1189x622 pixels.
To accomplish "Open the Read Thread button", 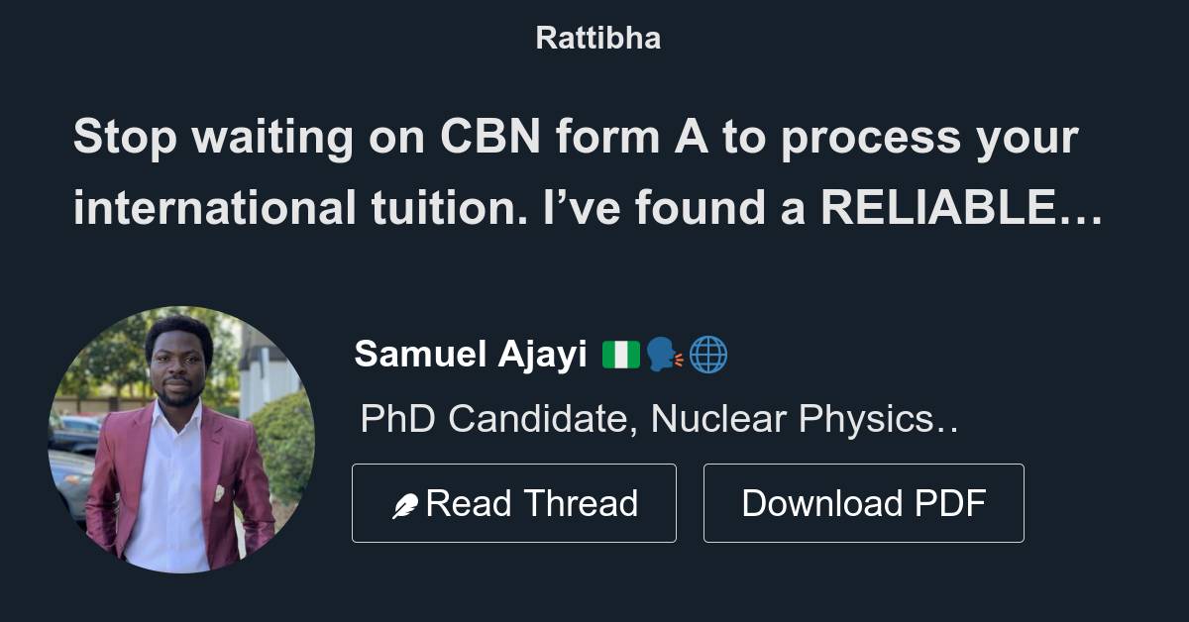I will pos(514,502).
